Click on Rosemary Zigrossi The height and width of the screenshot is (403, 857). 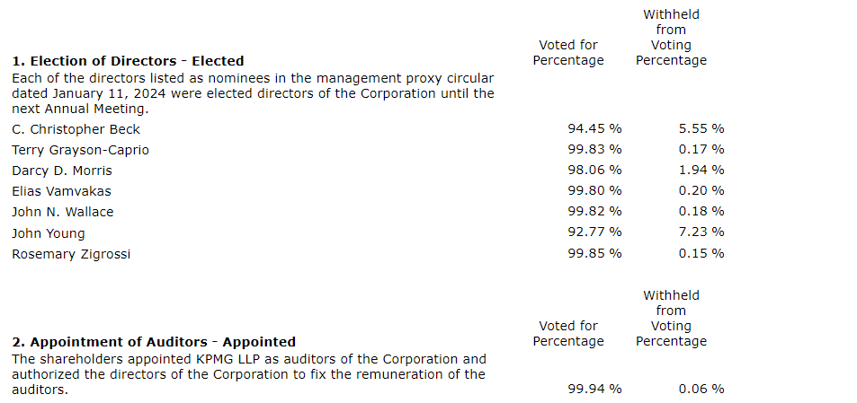pyautogui.click(x=71, y=254)
